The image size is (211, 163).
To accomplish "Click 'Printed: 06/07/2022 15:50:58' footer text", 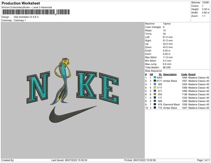I will [140, 160].
